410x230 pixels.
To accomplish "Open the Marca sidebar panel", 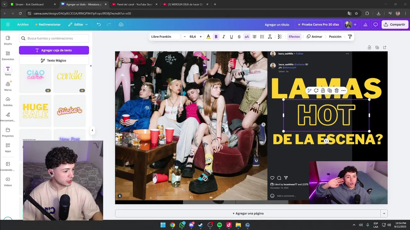I will point(8,86).
